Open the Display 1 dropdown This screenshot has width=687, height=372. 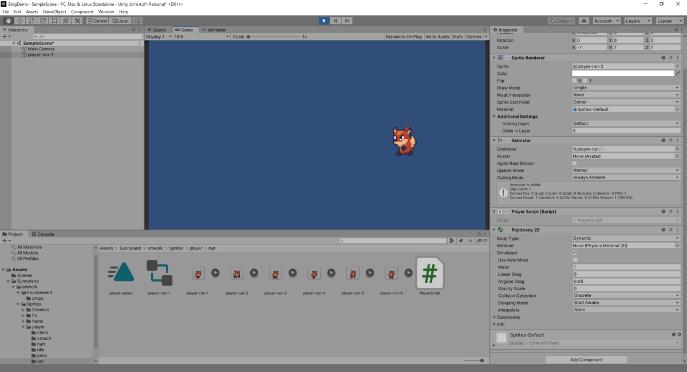point(159,37)
